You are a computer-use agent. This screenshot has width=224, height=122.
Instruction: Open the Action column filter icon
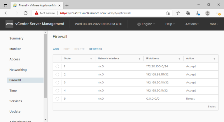214,59
